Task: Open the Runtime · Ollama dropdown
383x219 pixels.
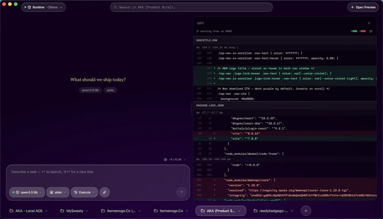Action: click(44, 7)
